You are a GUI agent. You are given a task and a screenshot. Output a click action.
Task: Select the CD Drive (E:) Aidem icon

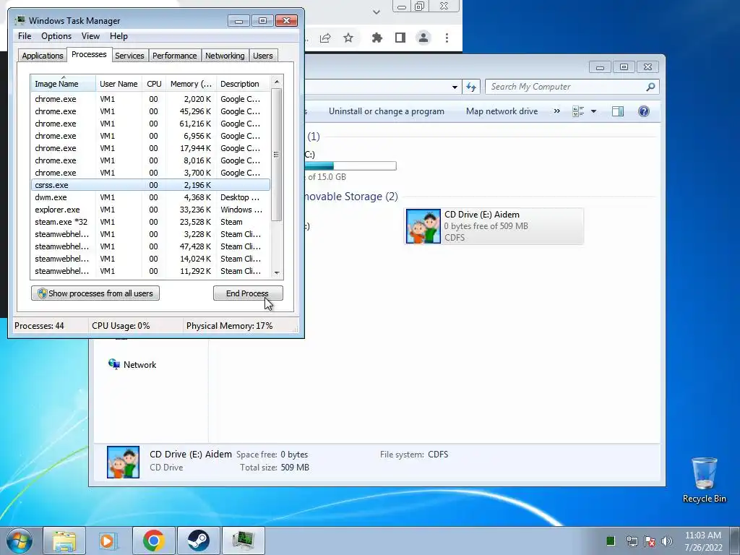pos(423,226)
